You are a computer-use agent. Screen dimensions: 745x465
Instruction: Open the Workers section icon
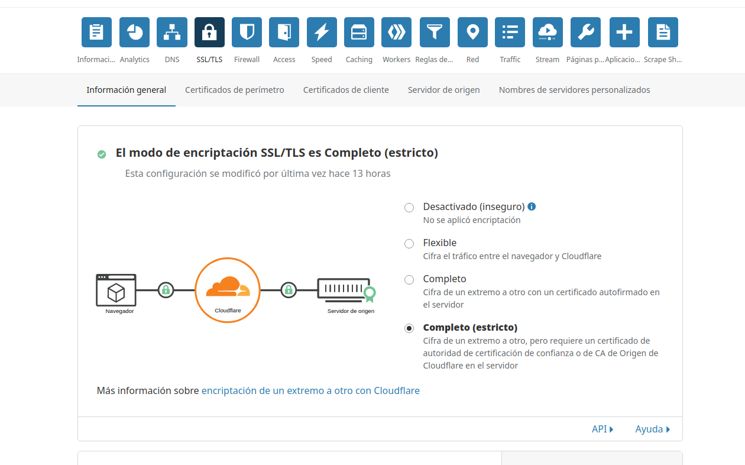pyautogui.click(x=396, y=33)
